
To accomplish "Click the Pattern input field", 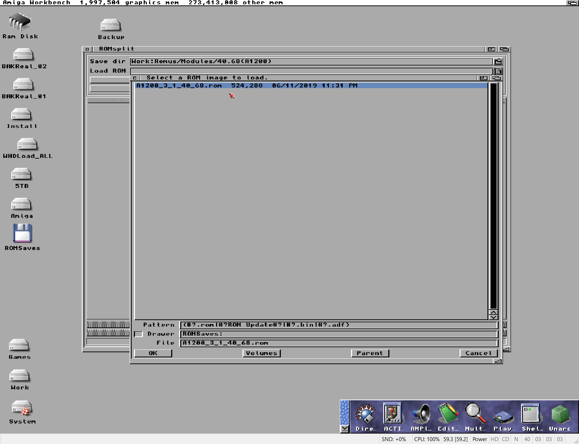I will point(339,325).
